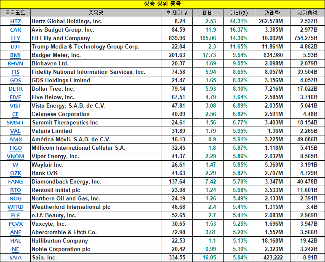325x262 pixels.
Task: Select the 16.37% change cell
Action: pyautogui.click(x=239, y=30)
